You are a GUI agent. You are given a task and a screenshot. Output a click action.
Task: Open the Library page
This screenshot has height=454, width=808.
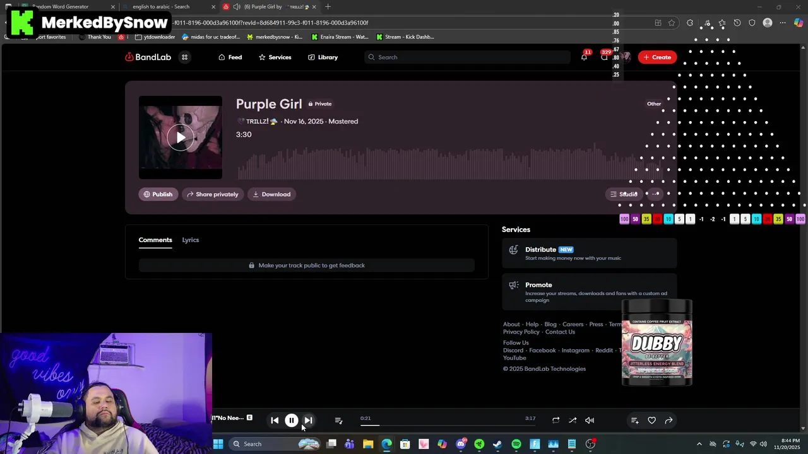[x=323, y=57]
